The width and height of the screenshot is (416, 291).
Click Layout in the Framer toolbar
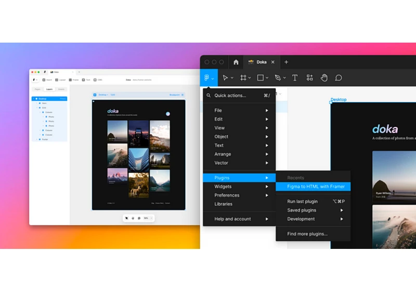(x=60, y=80)
